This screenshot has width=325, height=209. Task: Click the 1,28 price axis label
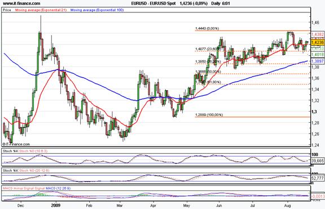coord(315,123)
